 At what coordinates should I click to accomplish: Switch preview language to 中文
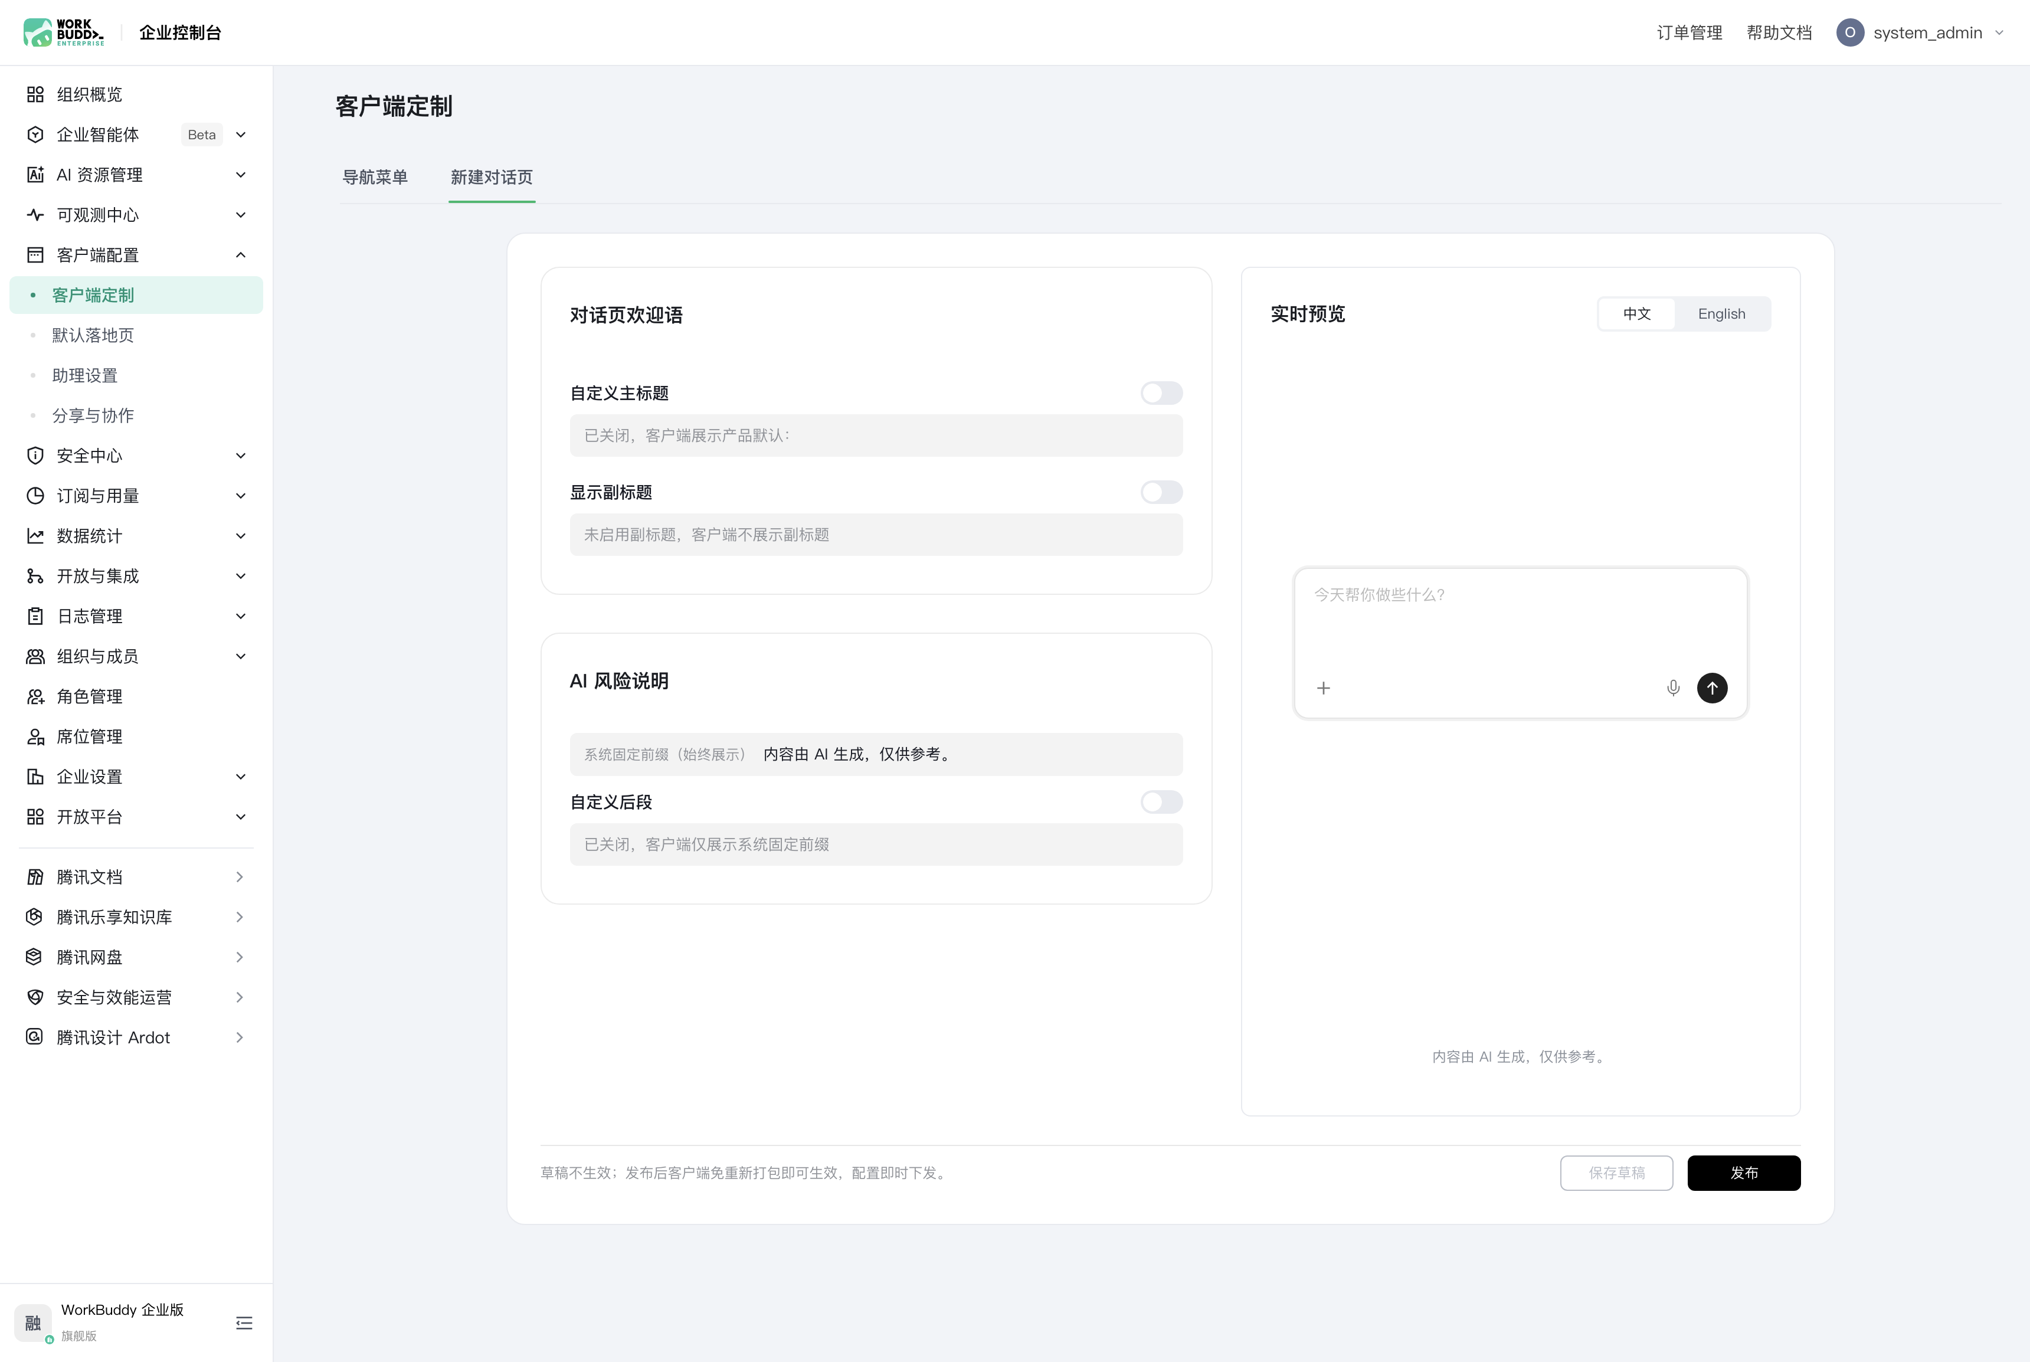1636,313
